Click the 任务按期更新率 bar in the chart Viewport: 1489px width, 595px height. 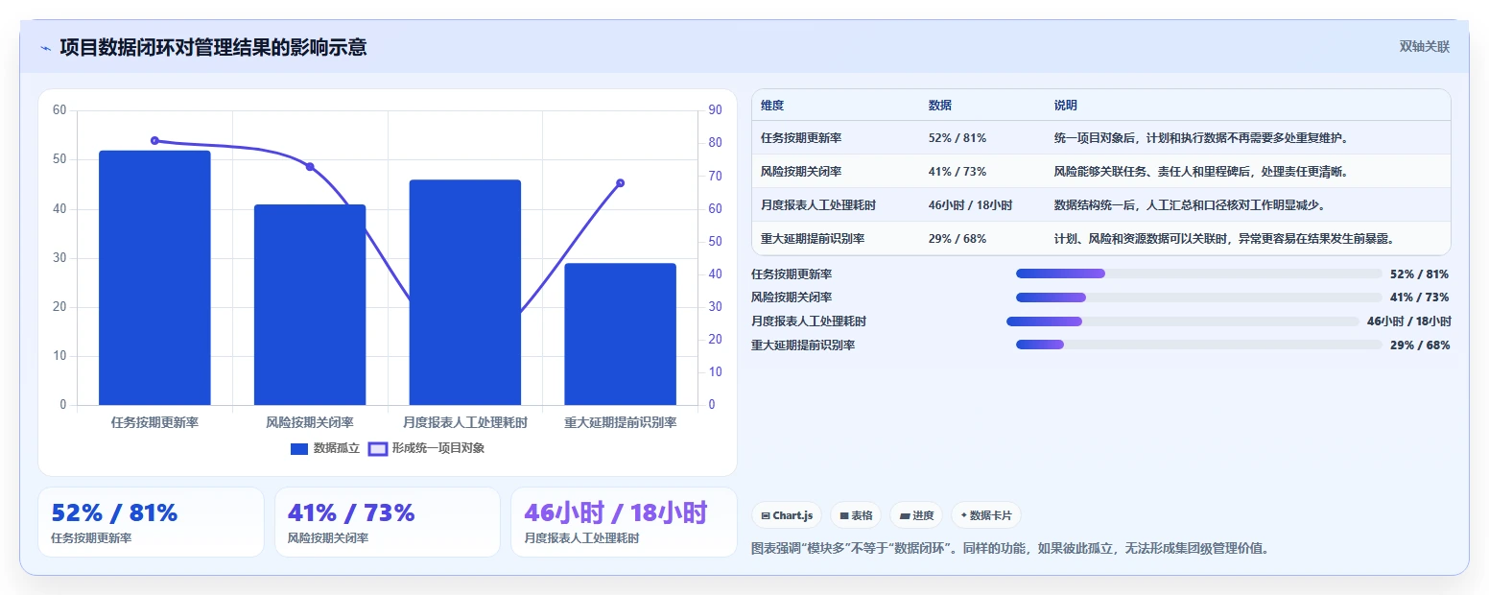[x=154, y=277]
